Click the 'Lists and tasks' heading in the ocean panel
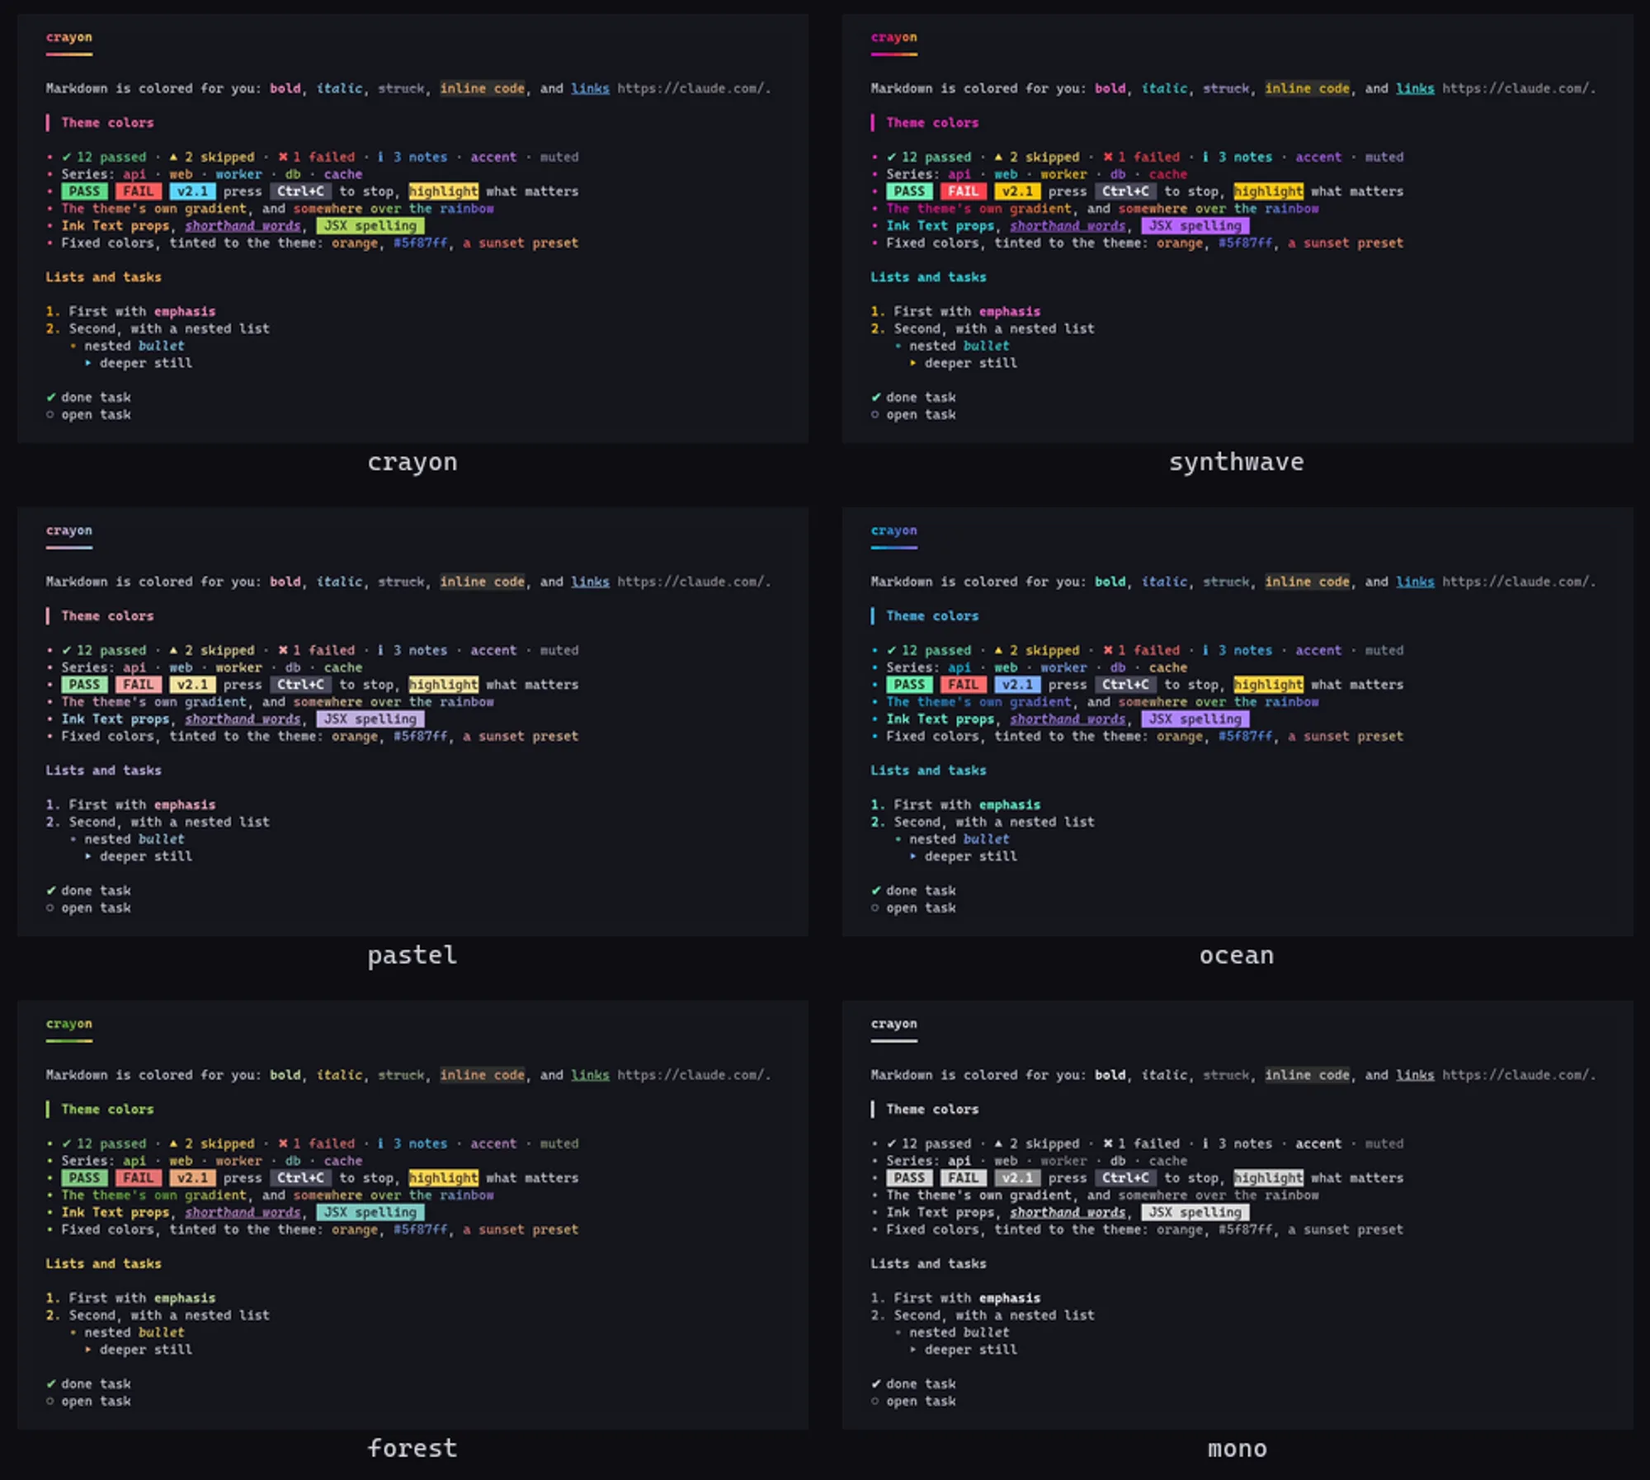The image size is (1650, 1480). [928, 770]
